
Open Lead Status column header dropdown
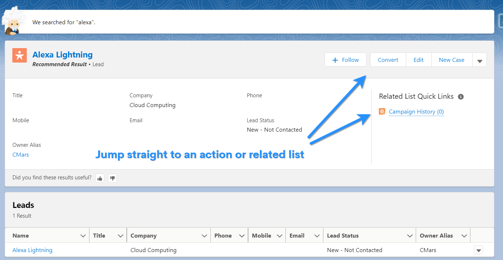(410, 236)
